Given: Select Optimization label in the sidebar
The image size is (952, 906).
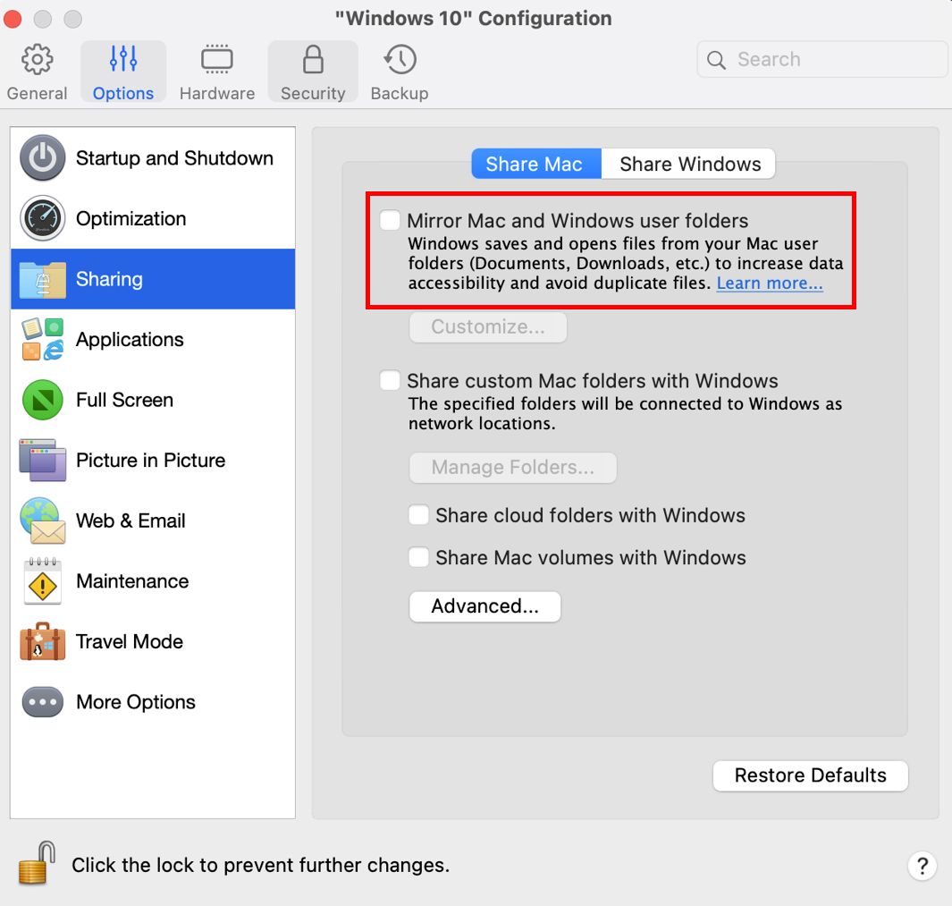Looking at the screenshot, I should pos(131,219).
